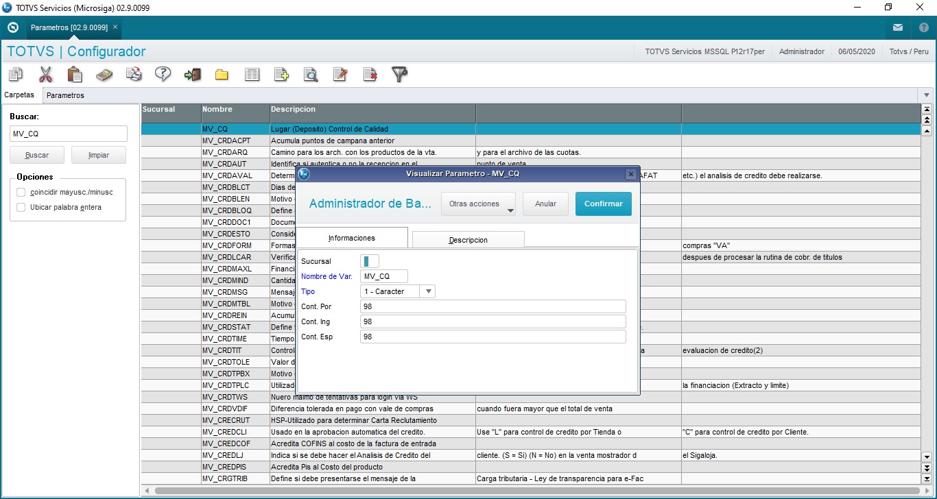Open the Descripcion tab in dialog
Image resolution: width=937 pixels, height=499 pixels.
[468, 240]
